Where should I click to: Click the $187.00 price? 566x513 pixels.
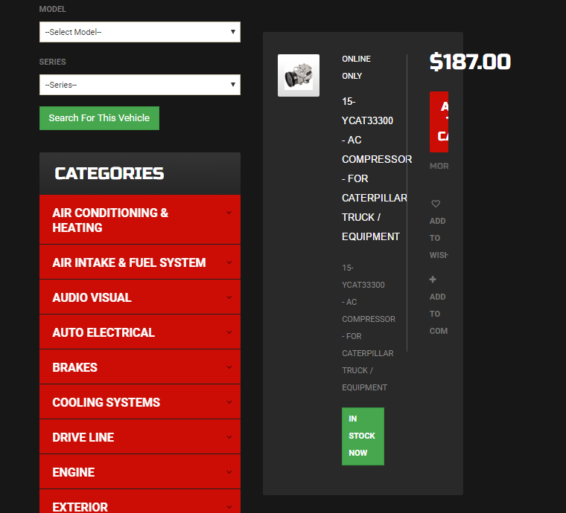pos(470,62)
